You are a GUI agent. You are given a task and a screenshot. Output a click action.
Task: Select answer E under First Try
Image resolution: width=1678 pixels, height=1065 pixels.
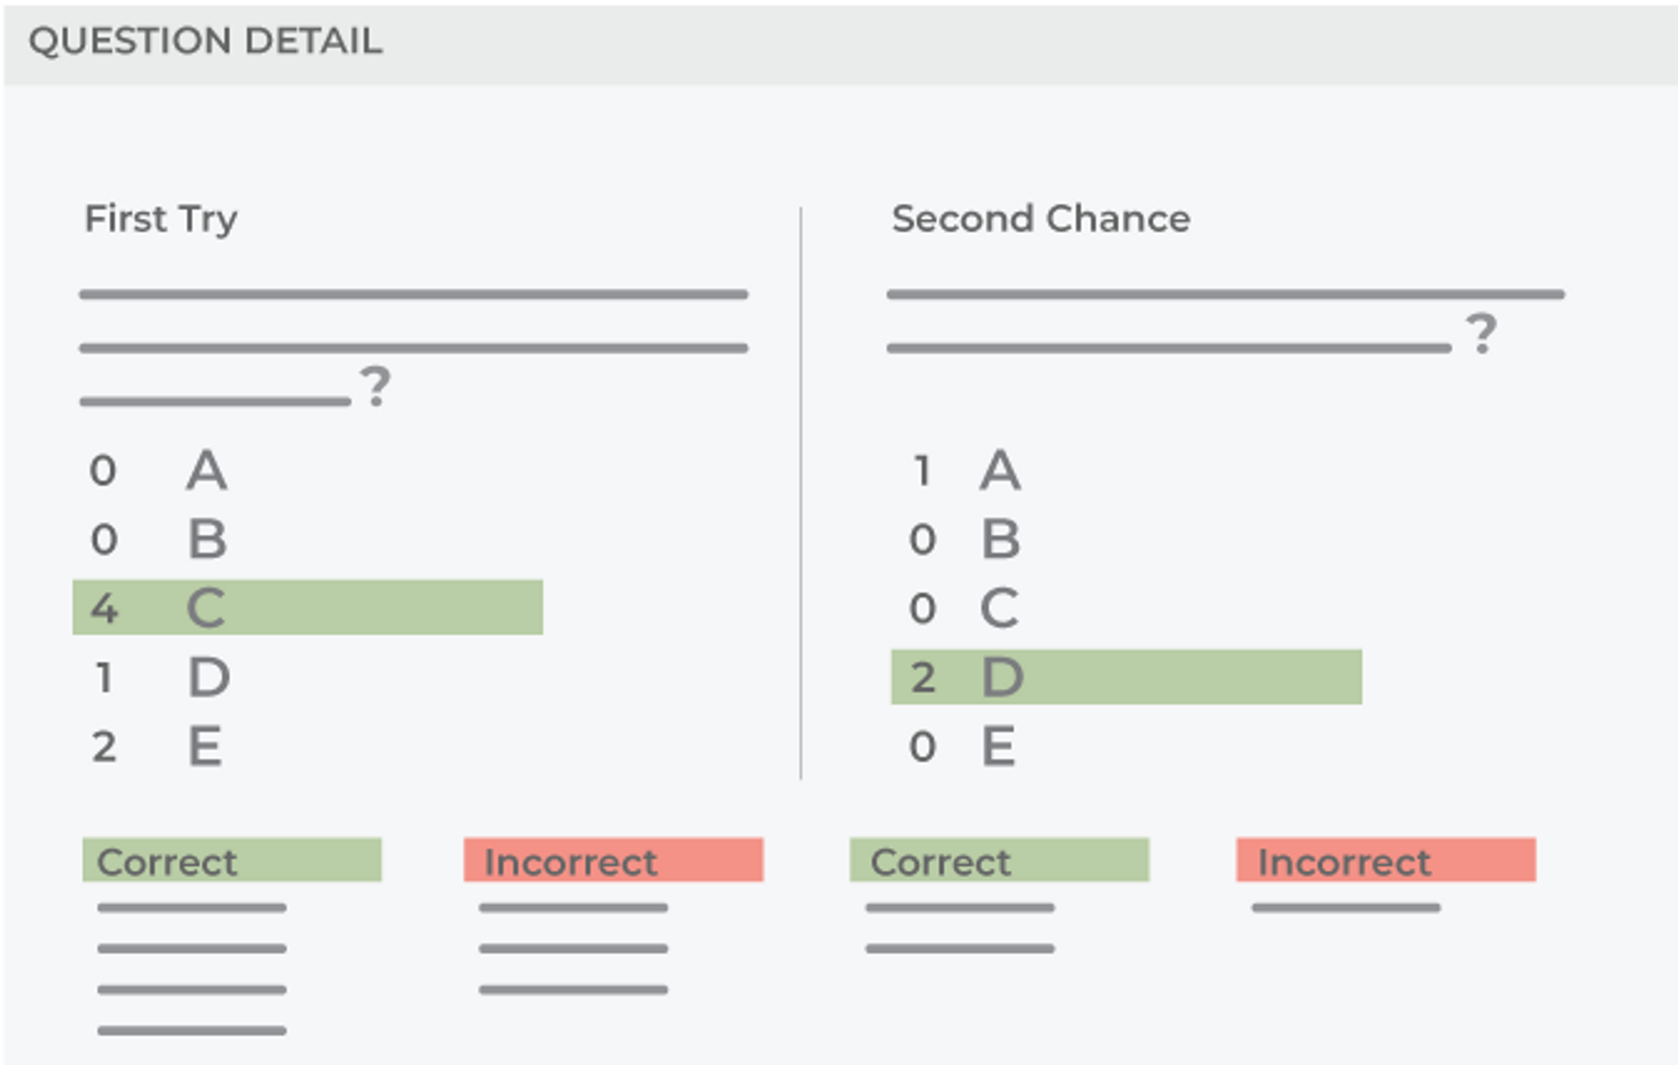click(x=205, y=746)
